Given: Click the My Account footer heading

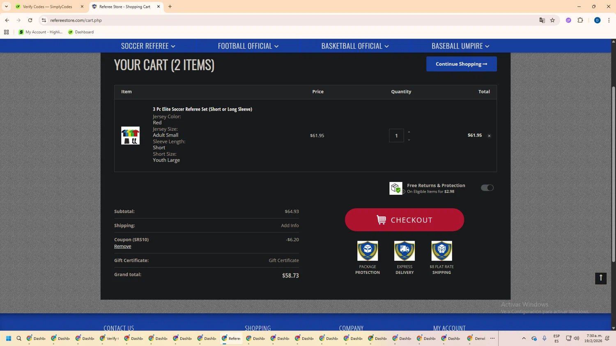Looking at the screenshot, I should coord(449,328).
